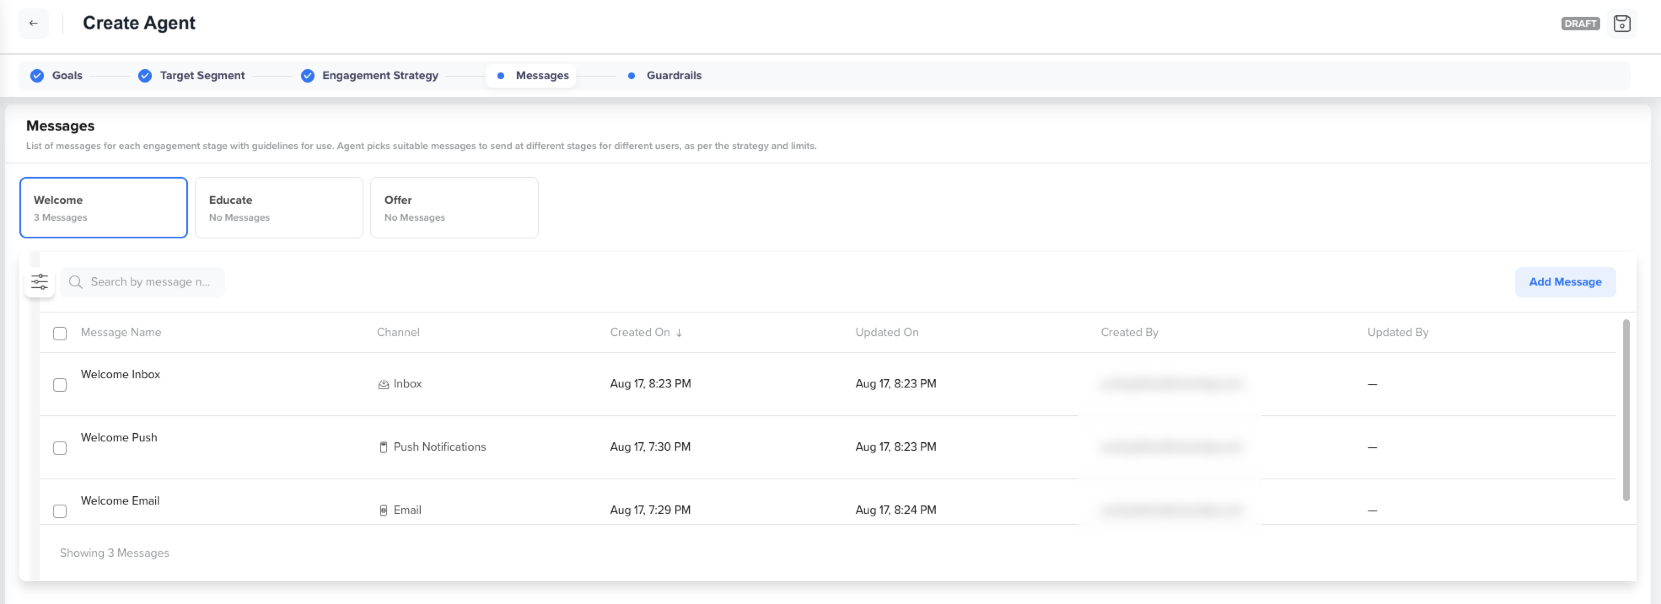Click the Goals step checkmark icon

pyautogui.click(x=38, y=75)
